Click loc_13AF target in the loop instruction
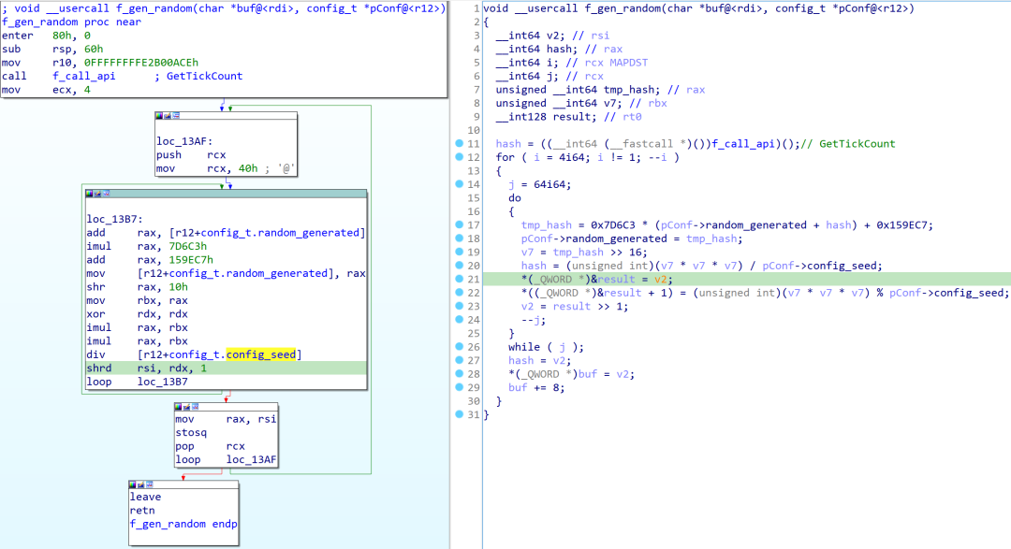This screenshot has height=549, width=1011. click(x=251, y=459)
